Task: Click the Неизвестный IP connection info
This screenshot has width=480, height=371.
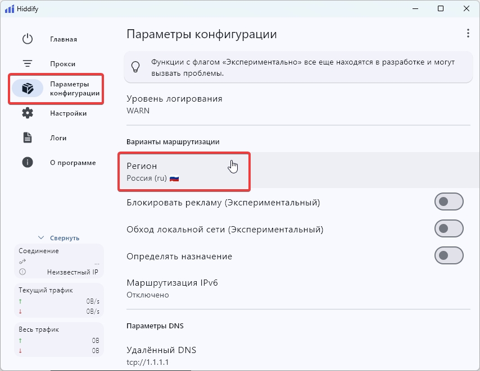Action: pos(72,272)
